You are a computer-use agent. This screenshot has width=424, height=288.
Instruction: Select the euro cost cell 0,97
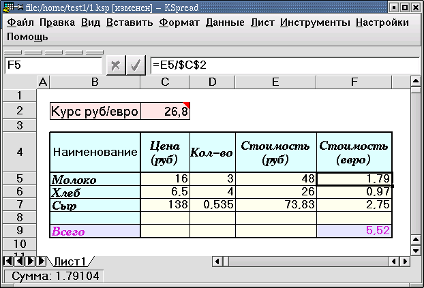click(x=354, y=192)
